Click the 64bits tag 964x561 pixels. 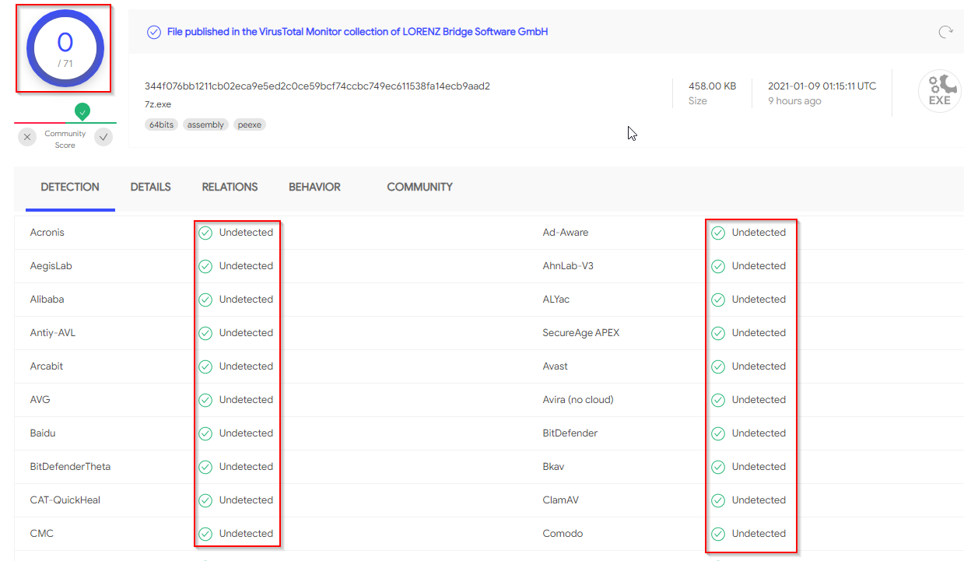(x=161, y=124)
